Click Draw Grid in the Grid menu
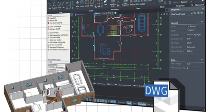 pos(52,18)
